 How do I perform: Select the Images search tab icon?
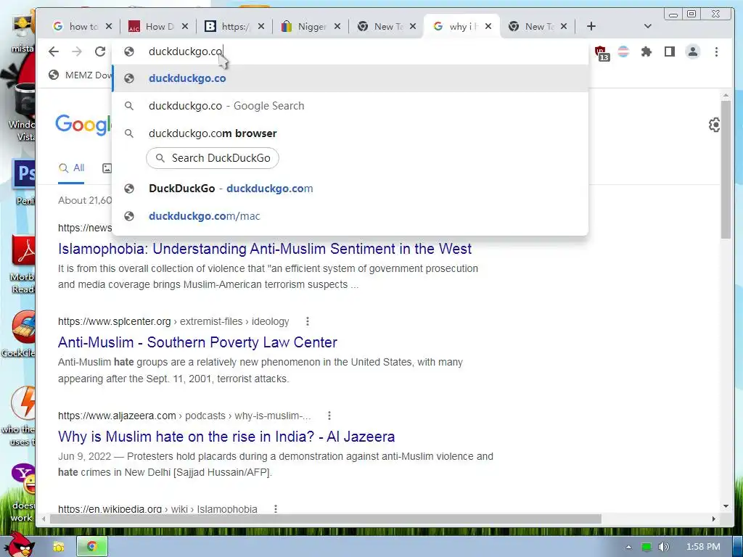point(107,168)
